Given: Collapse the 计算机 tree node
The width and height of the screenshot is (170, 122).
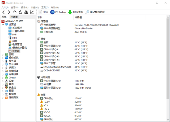Looking at the screenshot, I should pos(3,25).
